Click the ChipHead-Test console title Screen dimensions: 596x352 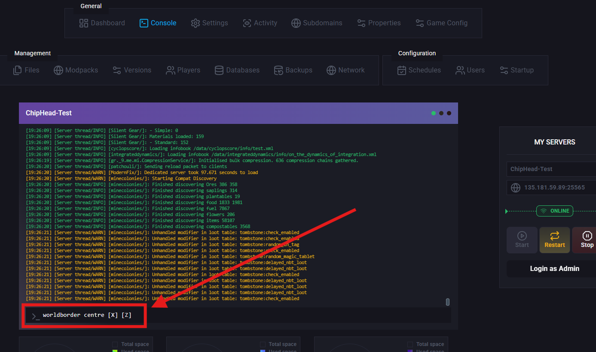pos(49,113)
